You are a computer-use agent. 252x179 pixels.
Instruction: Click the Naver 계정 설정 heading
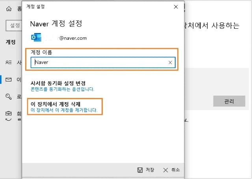click(x=56, y=24)
